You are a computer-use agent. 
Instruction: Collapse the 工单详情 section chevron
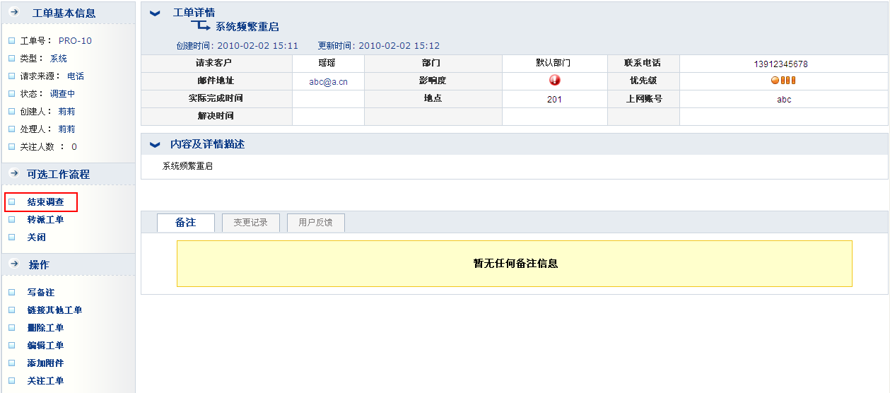point(156,13)
